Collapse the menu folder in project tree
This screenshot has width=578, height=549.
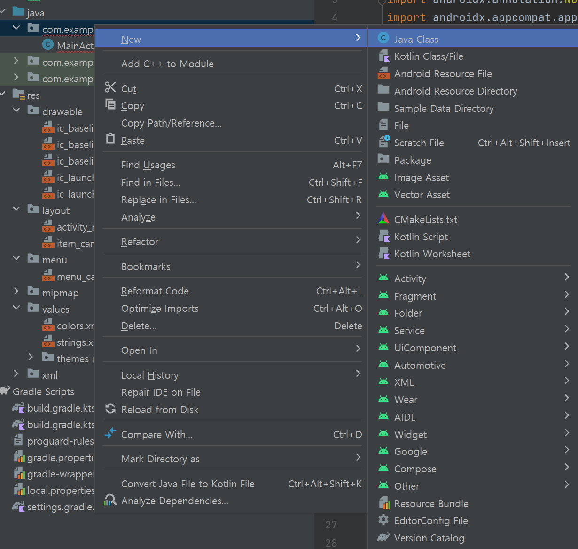pyautogui.click(x=16, y=259)
